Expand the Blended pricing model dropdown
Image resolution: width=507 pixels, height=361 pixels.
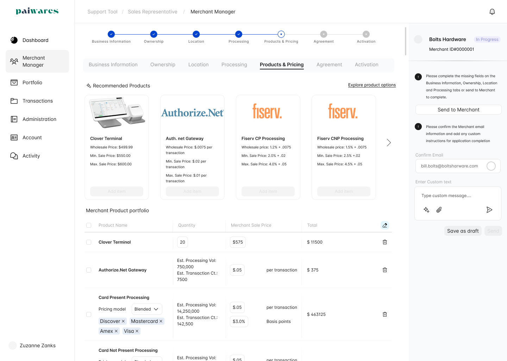pos(147,309)
